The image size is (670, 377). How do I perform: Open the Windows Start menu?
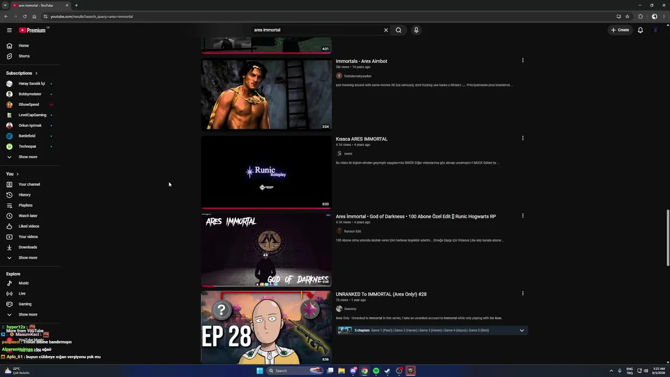pos(260,371)
